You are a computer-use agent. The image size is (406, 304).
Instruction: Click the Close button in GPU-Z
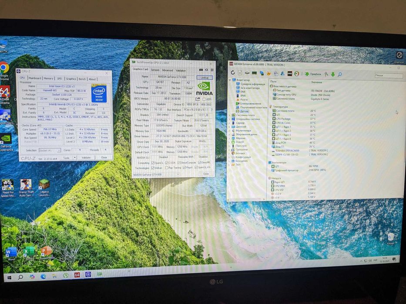pyautogui.click(x=206, y=174)
